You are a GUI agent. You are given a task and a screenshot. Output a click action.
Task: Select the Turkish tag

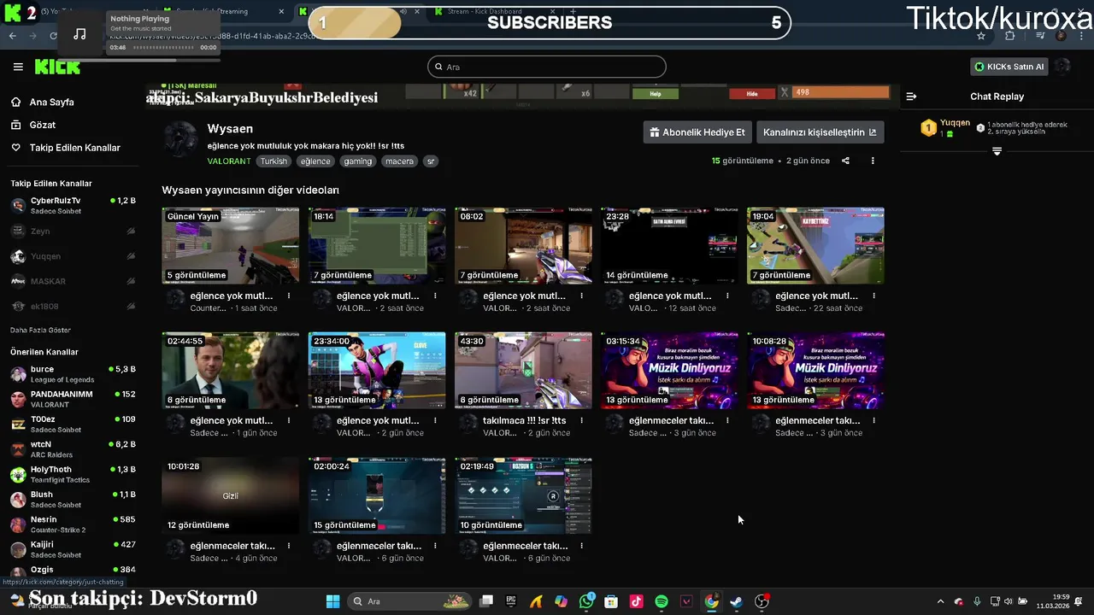(x=274, y=161)
